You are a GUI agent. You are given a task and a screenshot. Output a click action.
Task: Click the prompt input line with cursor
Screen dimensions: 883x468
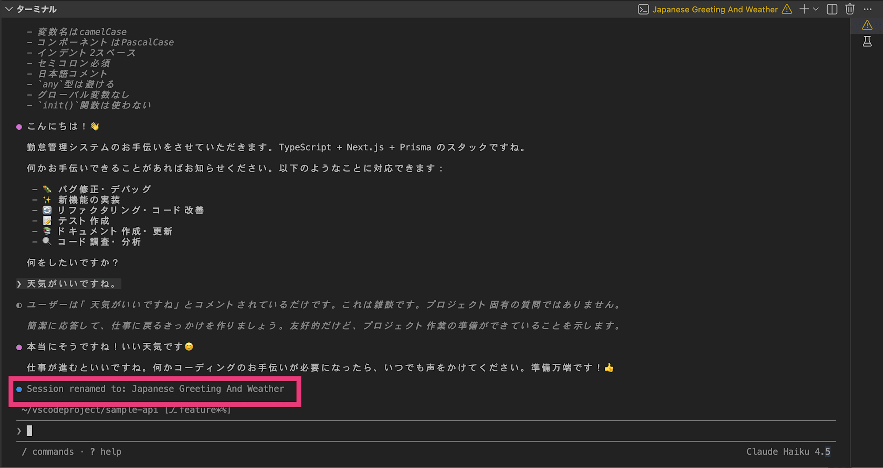click(426, 431)
